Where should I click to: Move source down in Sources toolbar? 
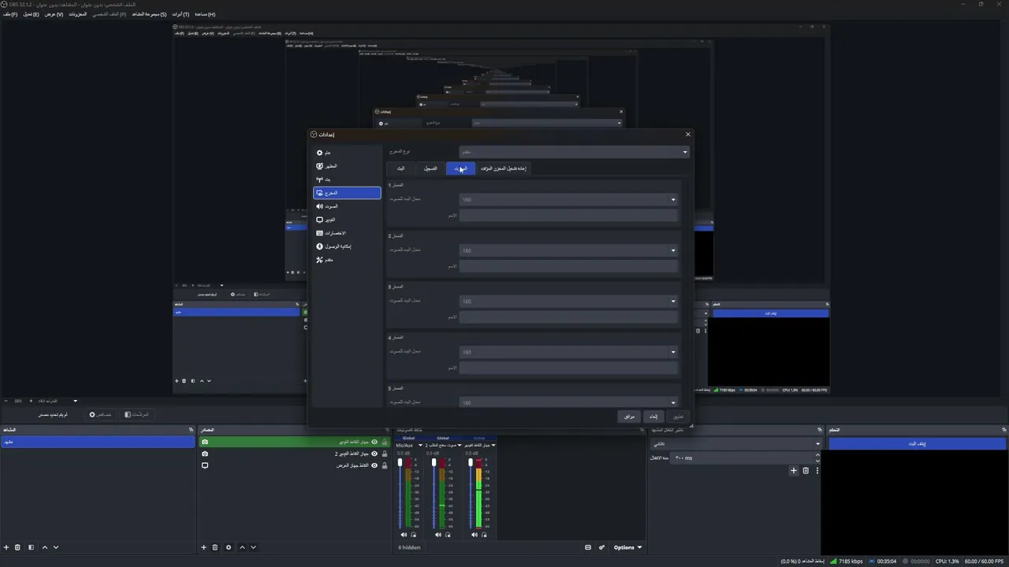tap(253, 547)
